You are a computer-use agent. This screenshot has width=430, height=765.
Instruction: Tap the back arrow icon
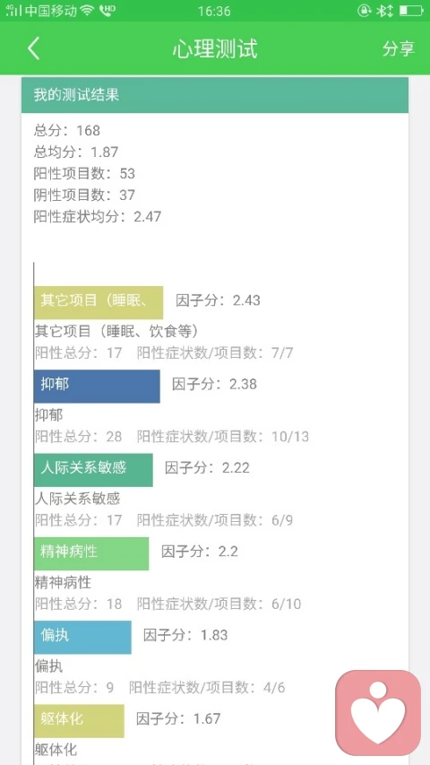click(34, 48)
